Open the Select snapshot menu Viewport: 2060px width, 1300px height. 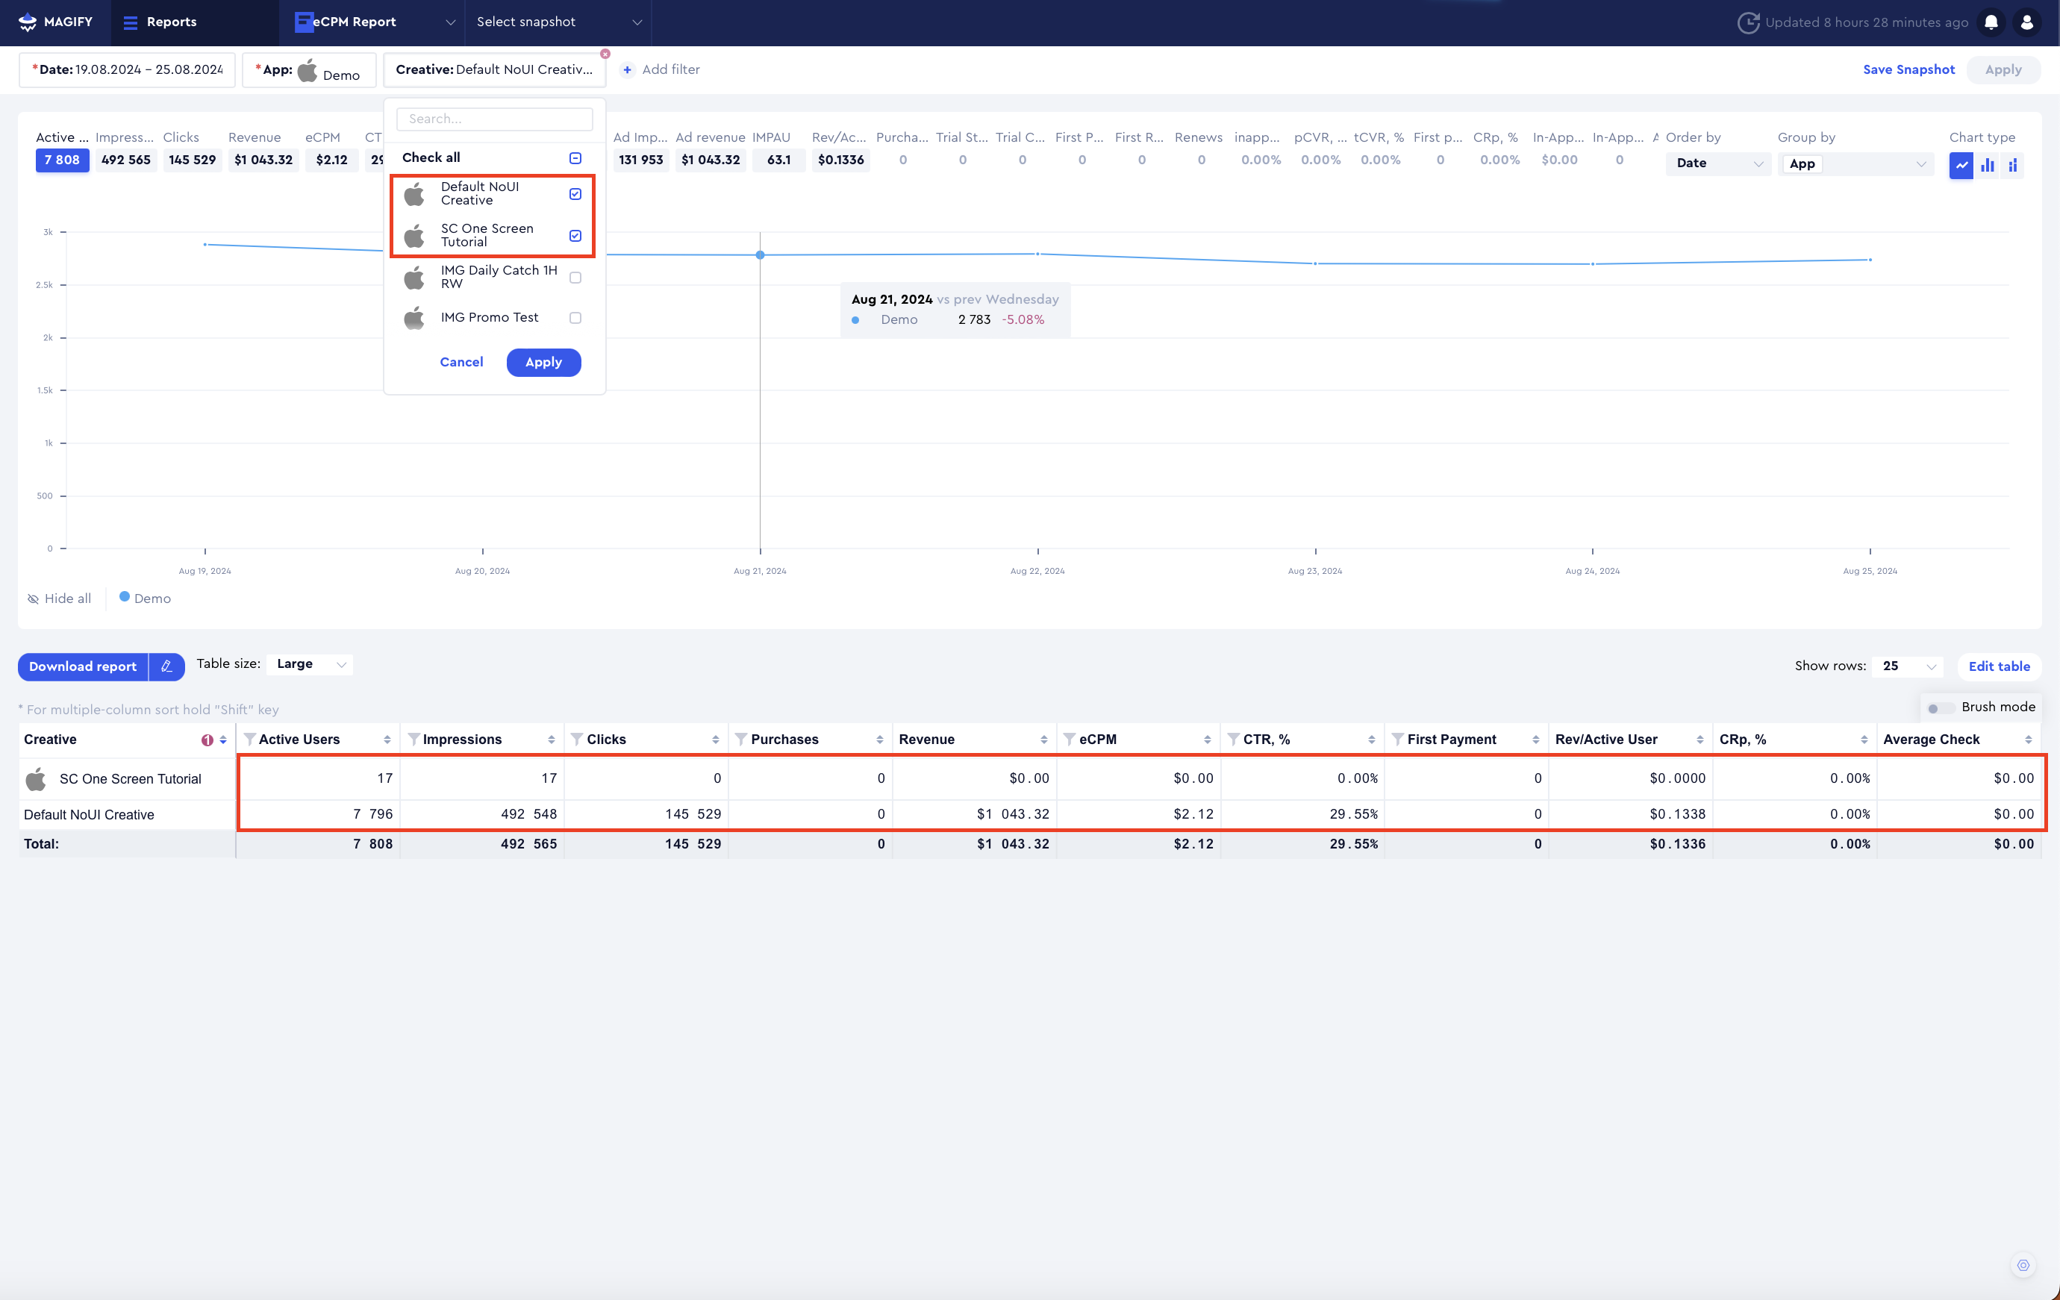[558, 22]
